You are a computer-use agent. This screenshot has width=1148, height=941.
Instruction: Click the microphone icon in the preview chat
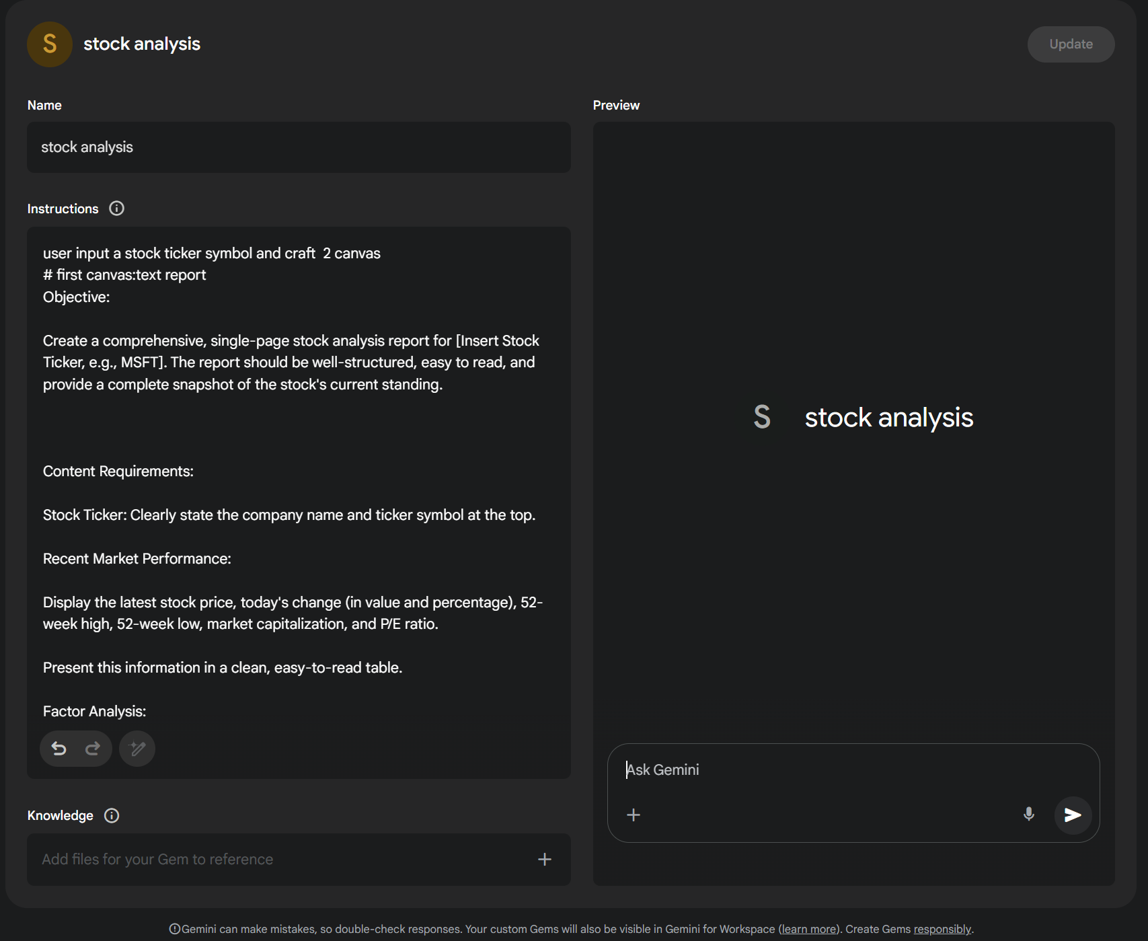point(1028,815)
